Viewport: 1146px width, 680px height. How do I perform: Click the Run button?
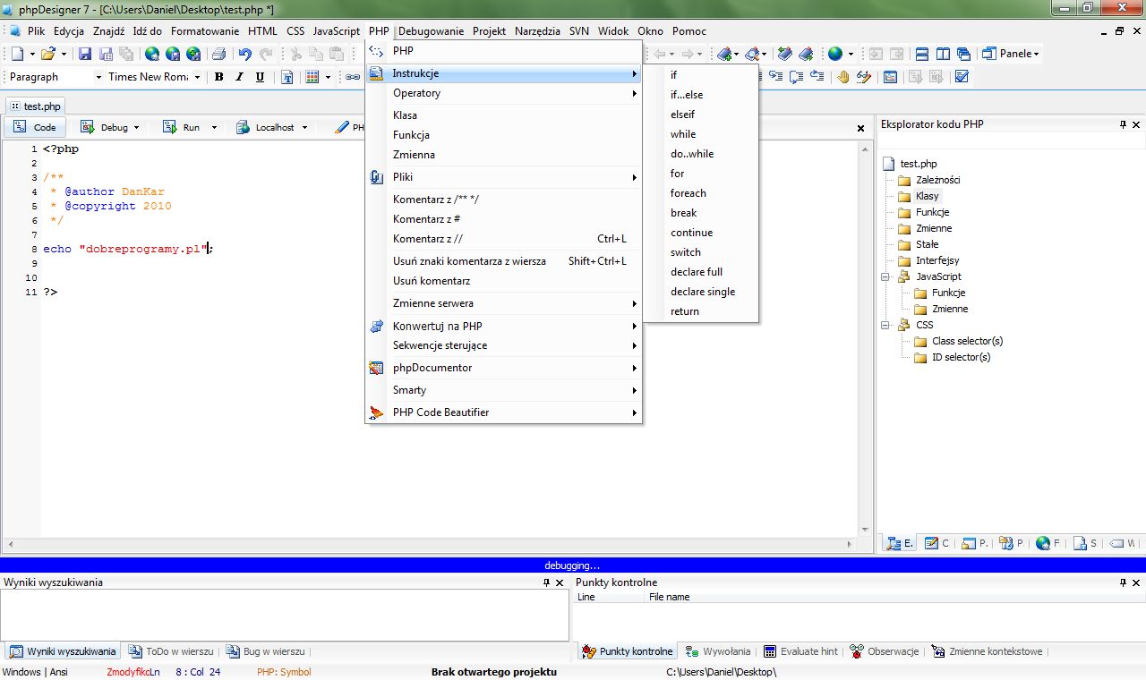coord(182,128)
